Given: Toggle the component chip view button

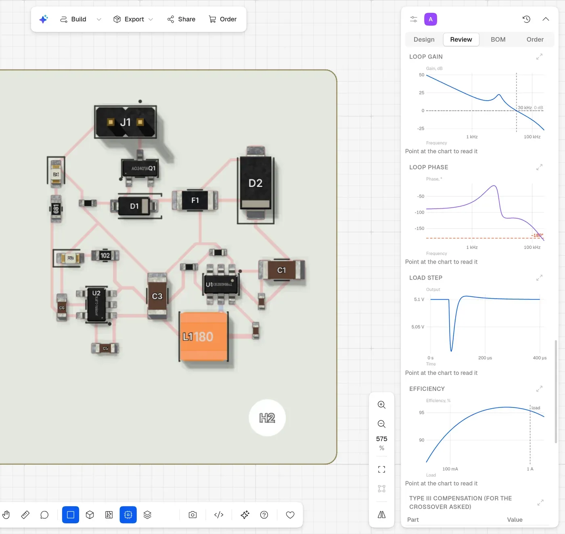Looking at the screenshot, I should coord(128,515).
